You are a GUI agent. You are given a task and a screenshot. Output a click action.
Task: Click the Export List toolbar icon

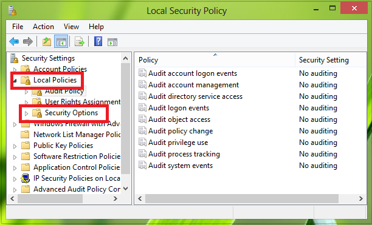(80, 42)
